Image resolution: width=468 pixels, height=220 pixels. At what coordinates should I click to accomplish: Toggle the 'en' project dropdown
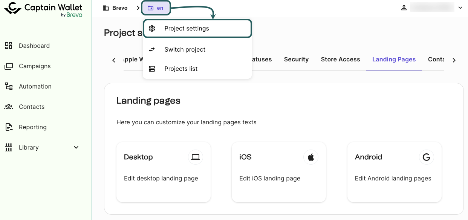(x=156, y=8)
